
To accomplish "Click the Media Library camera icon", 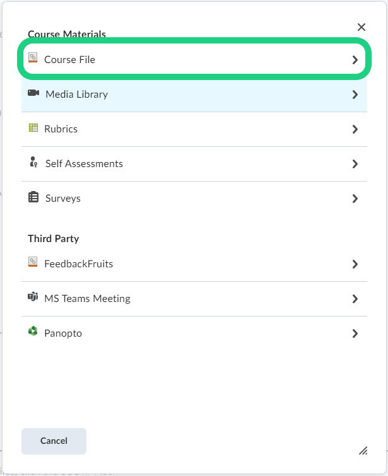I will tap(33, 93).
